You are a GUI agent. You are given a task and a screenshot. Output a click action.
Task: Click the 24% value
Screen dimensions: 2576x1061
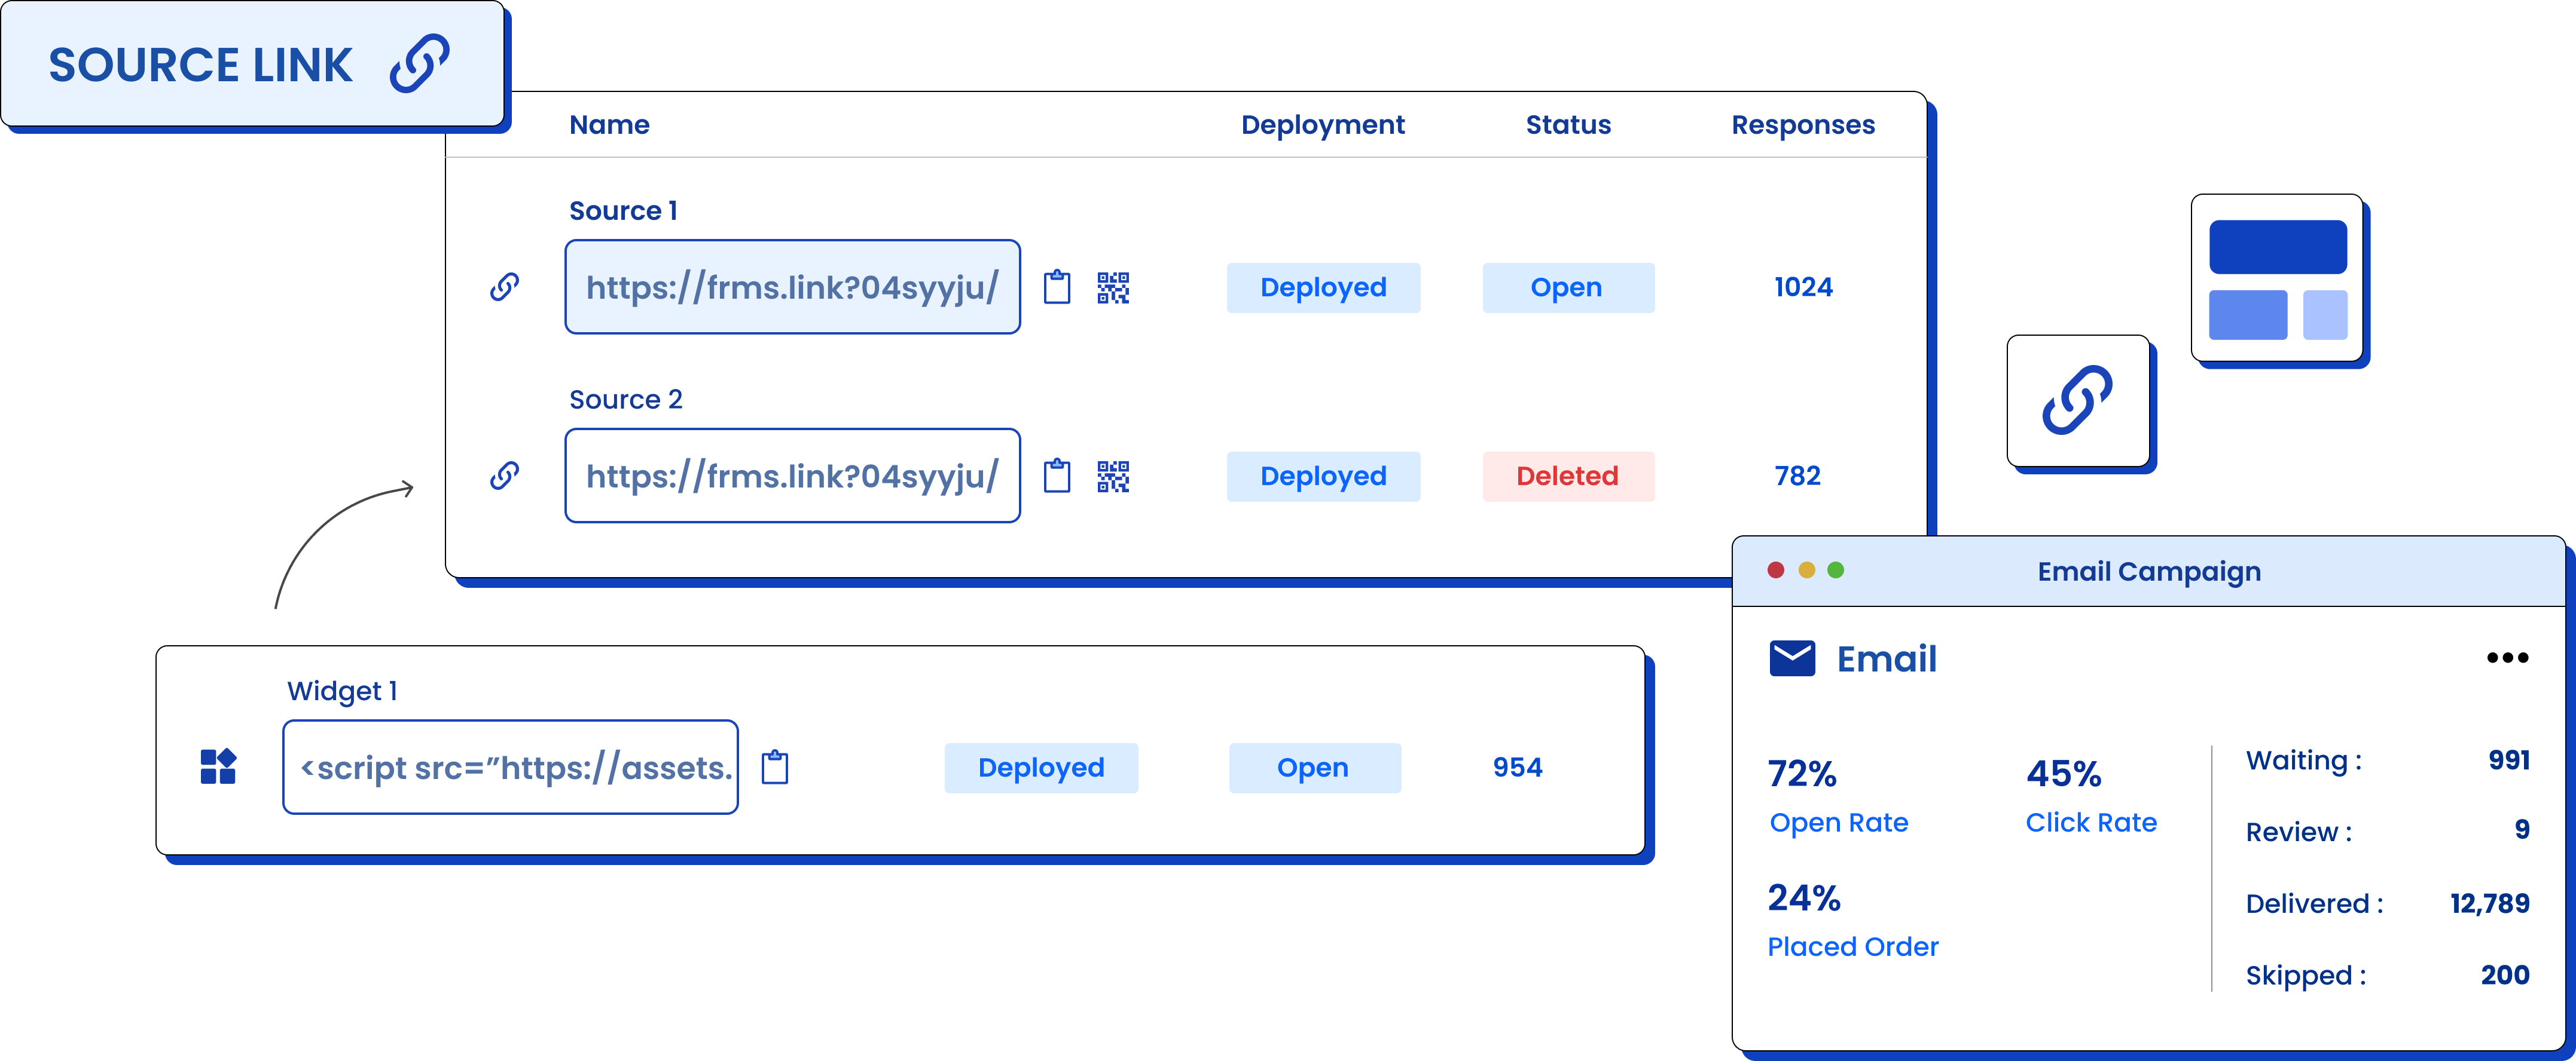tap(1804, 898)
